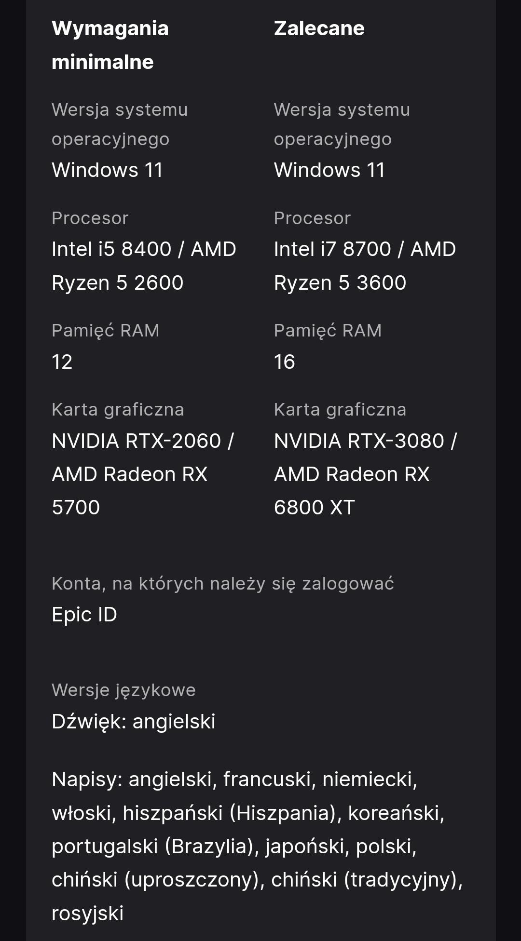The height and width of the screenshot is (941, 521).
Task: Click the "Zalecane" column heading
Action: click(x=319, y=28)
